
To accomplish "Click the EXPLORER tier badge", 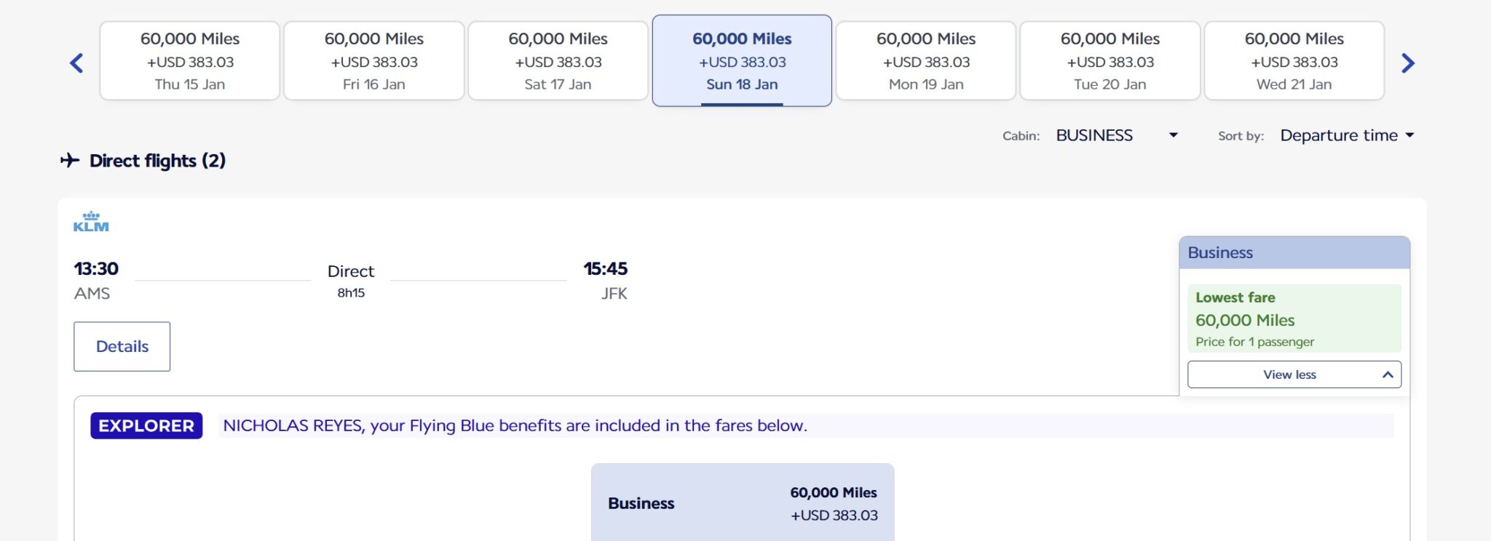I will [x=146, y=426].
